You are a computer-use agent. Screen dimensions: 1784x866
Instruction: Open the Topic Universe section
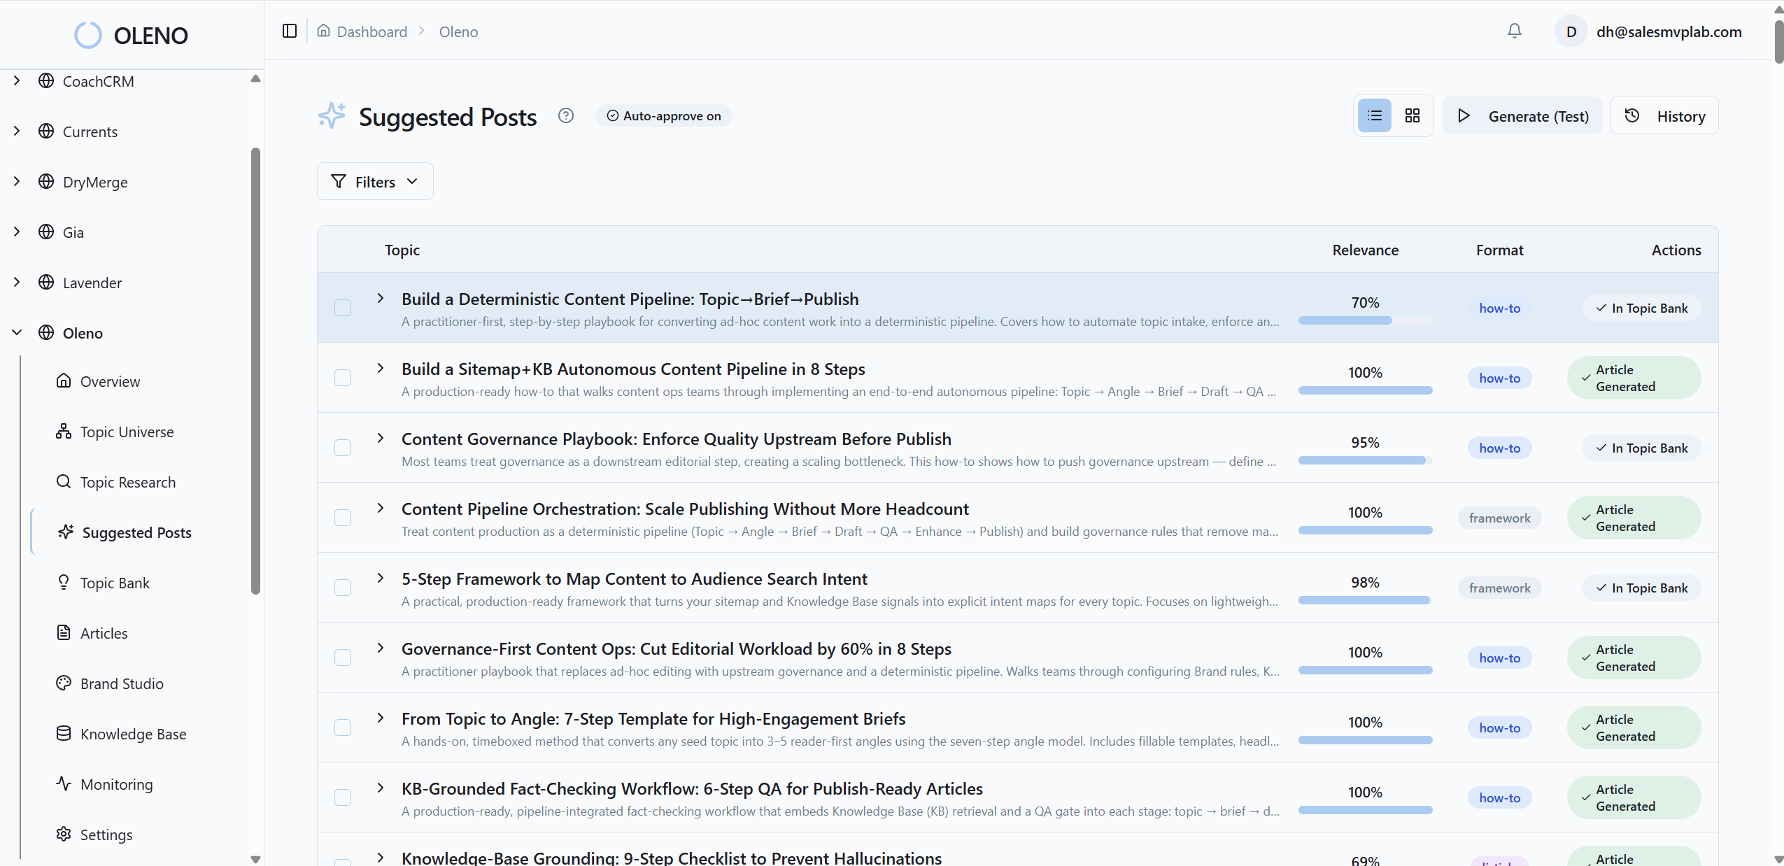(x=127, y=432)
